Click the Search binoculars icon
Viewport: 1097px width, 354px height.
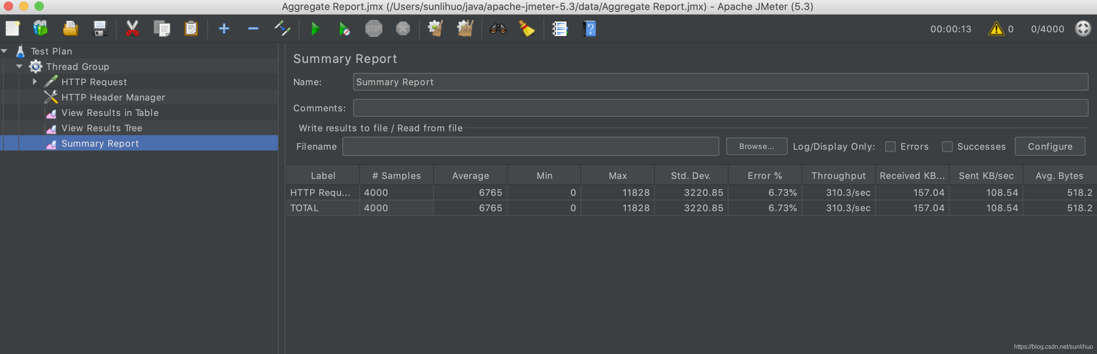[x=498, y=29]
